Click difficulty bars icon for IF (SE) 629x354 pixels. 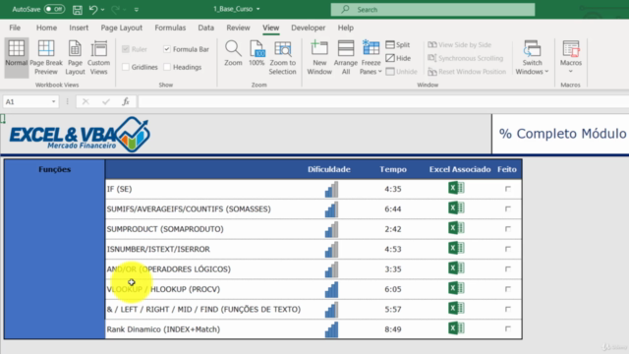click(331, 189)
